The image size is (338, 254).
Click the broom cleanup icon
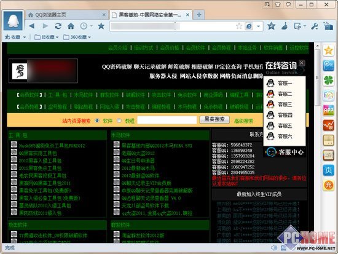click(285, 26)
